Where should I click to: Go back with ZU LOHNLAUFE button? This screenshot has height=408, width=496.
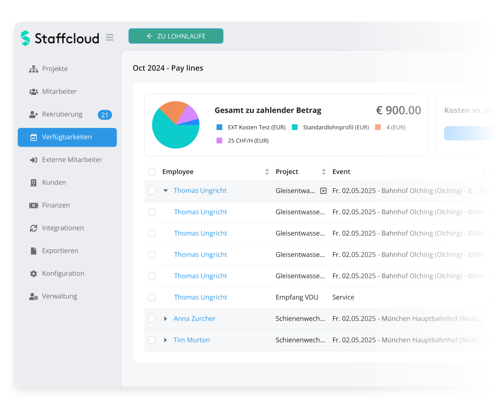tap(176, 36)
